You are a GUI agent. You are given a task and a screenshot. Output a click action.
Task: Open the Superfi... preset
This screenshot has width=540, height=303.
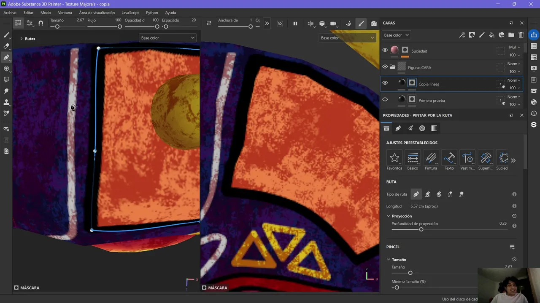486,160
